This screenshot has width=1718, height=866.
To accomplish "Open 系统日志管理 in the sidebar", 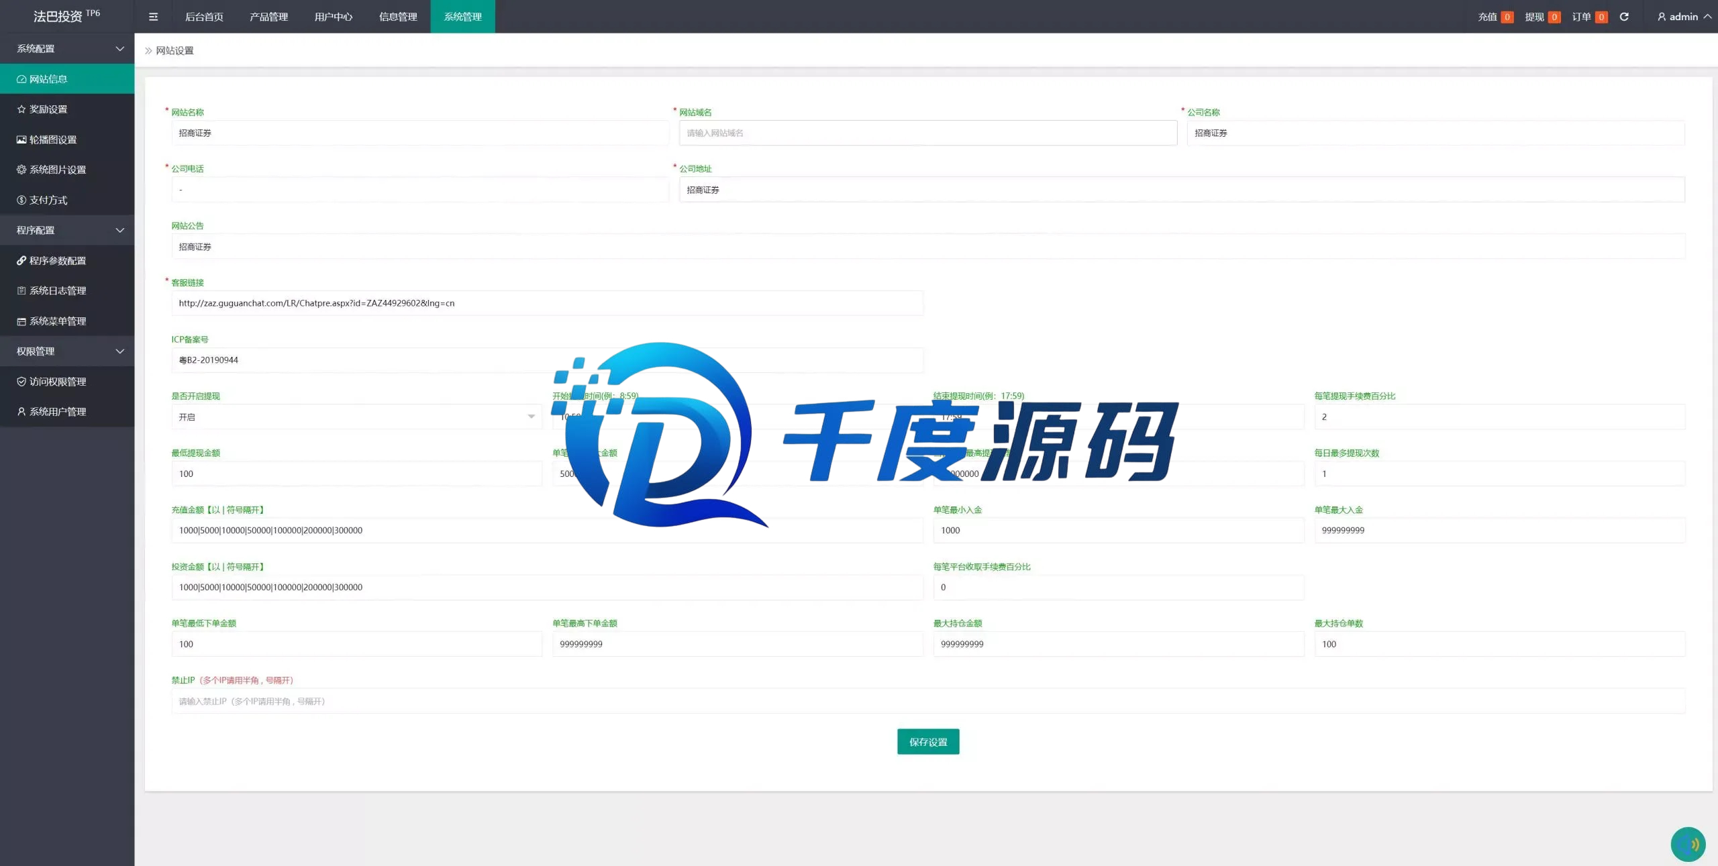I will coord(67,290).
